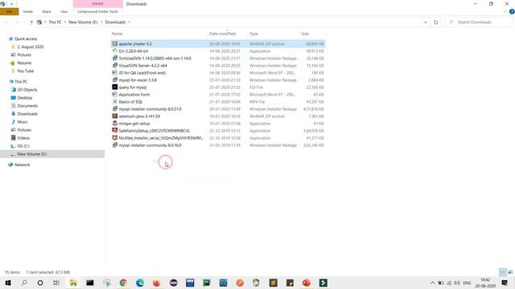Screen dimensions: 515x289
Task: Select the SafeFamilySetup application icon
Action: 114,130
